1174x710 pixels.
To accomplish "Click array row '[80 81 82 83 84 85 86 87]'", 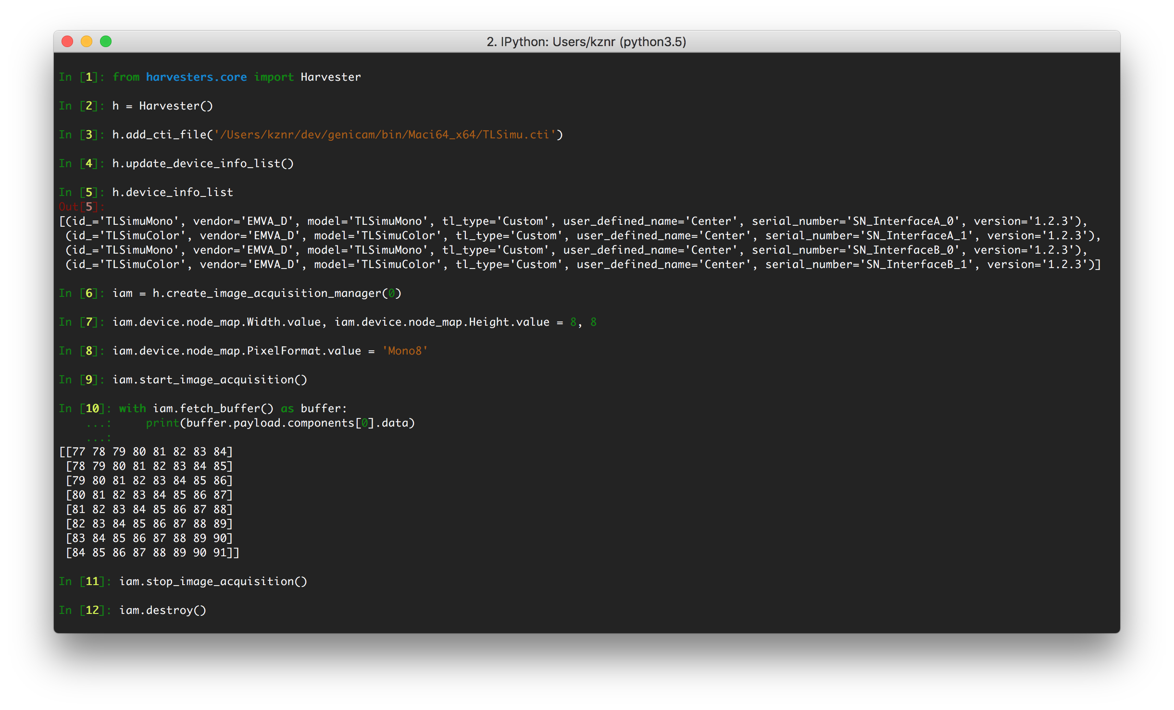I will [x=149, y=495].
